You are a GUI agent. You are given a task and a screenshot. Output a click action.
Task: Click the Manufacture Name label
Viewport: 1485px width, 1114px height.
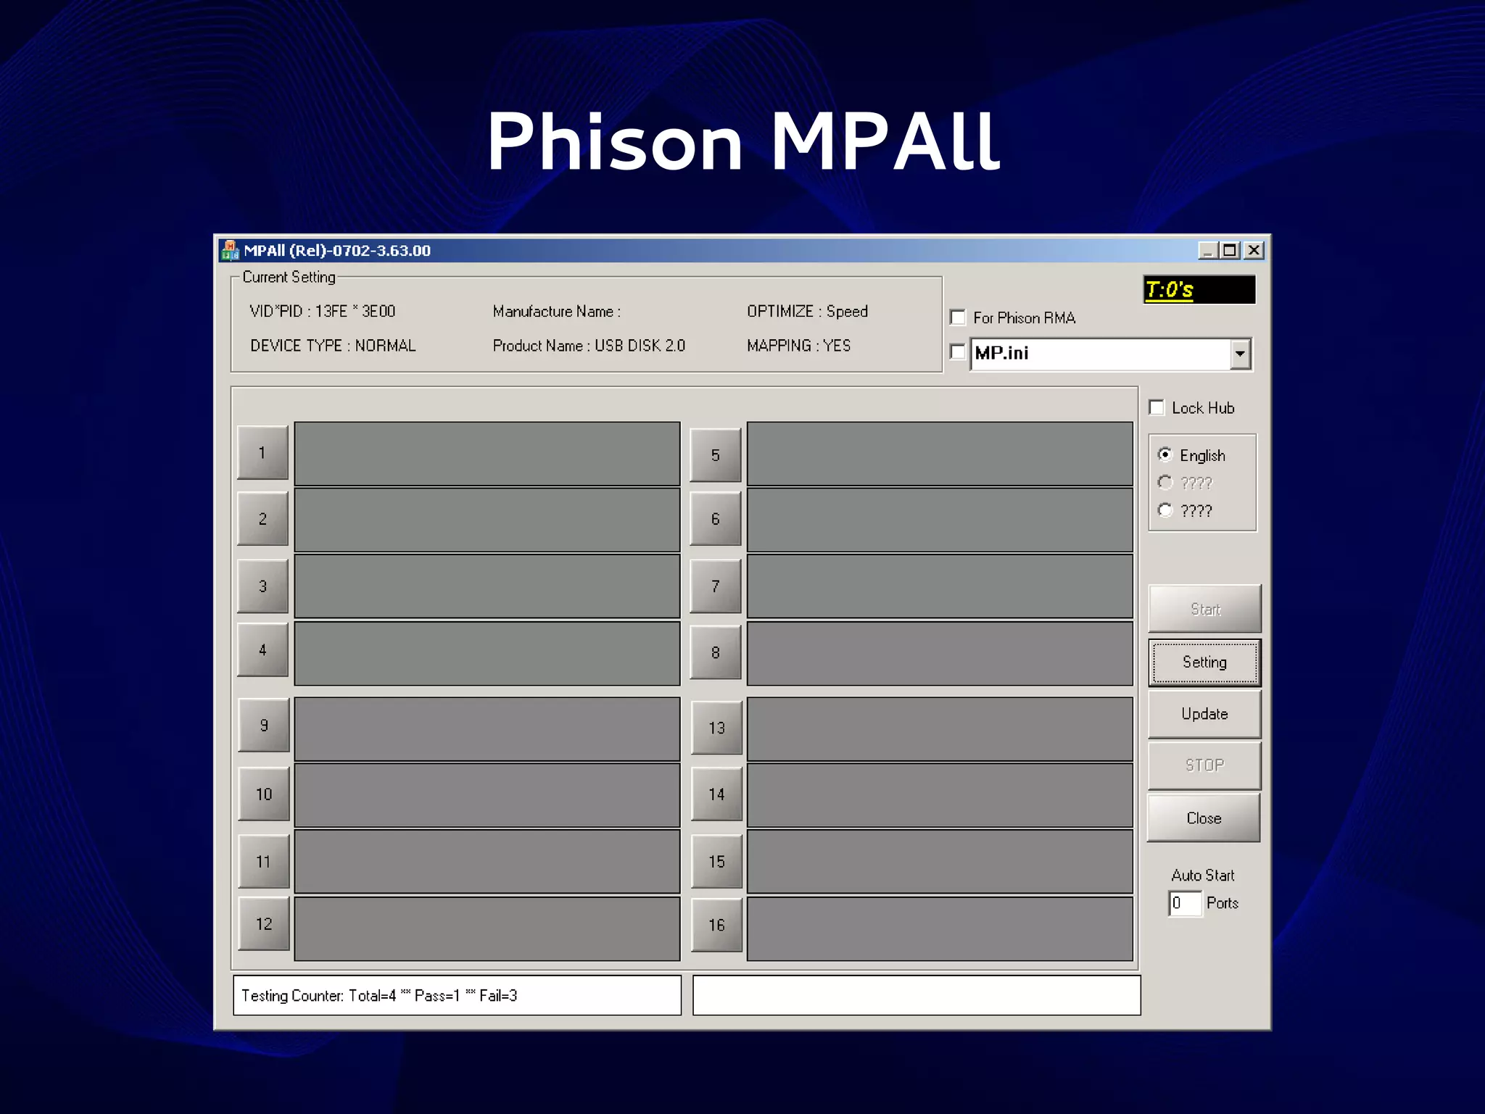point(556,312)
